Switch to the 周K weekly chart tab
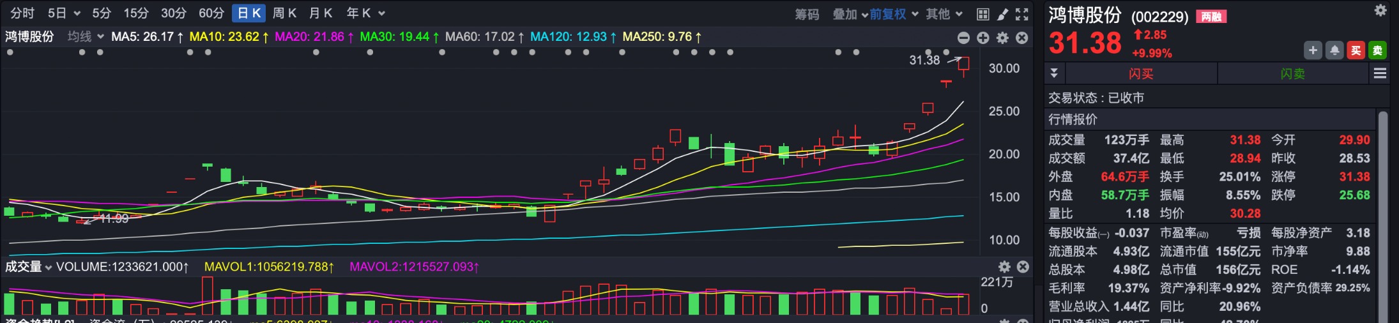The image size is (1399, 323). (284, 13)
